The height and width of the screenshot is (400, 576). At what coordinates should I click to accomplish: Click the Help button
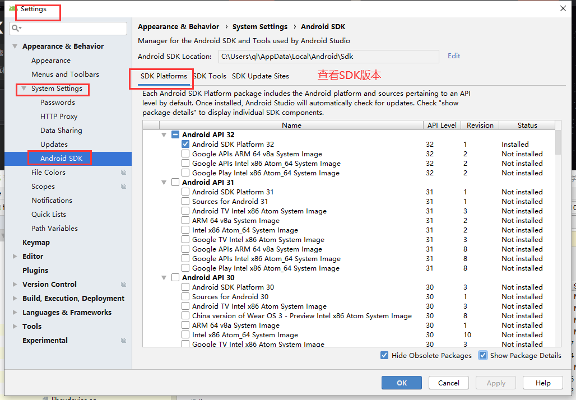543,383
